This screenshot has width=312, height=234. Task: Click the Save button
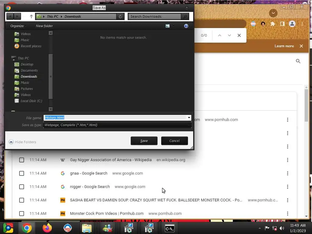tap(144, 141)
